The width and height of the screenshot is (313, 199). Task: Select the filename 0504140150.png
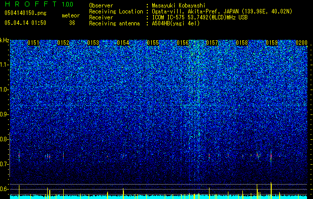25,13
